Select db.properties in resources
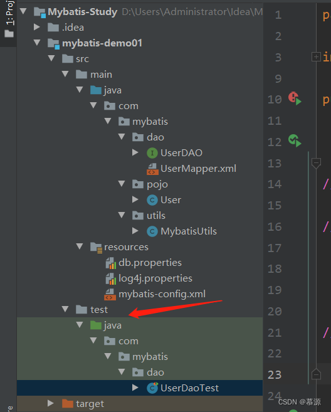The height and width of the screenshot is (412, 331). pos(150,263)
